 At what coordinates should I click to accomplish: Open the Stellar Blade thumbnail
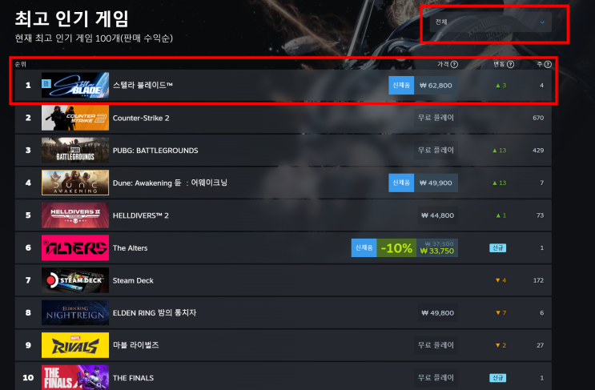(75, 86)
